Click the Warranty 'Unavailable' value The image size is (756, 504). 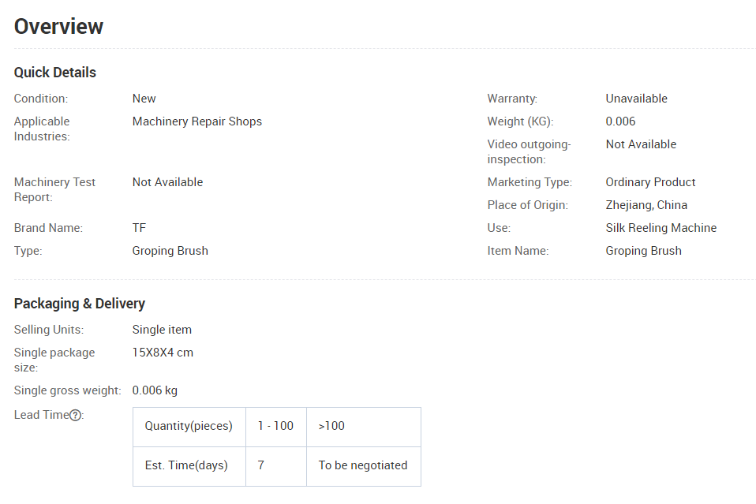[636, 99]
